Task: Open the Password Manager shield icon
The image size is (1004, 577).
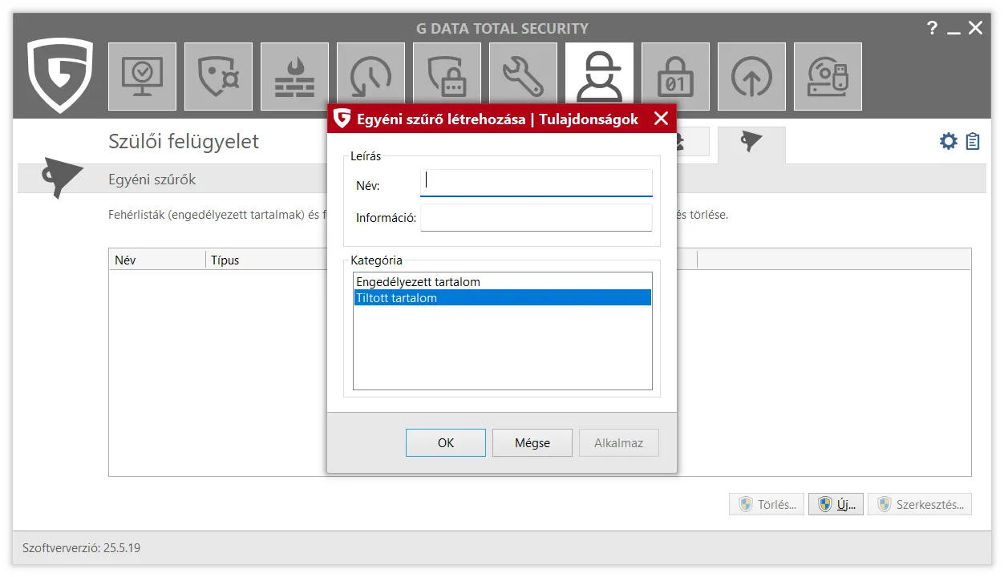Action: [x=447, y=77]
